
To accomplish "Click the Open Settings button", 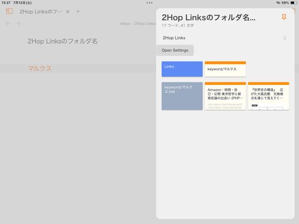I will pos(175,50).
